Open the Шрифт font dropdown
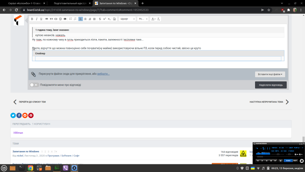 click(127, 19)
